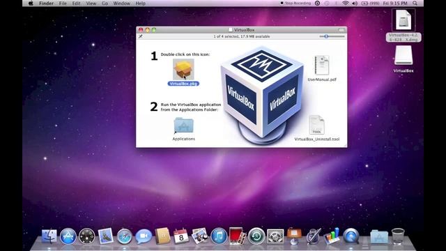Select the VirtualBox.pkg installer icon
The height and width of the screenshot is (251, 446).
click(x=183, y=70)
